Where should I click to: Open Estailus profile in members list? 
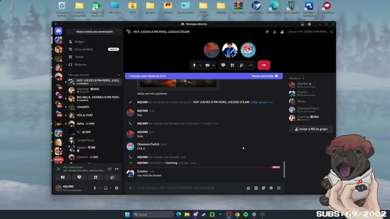coord(311,93)
